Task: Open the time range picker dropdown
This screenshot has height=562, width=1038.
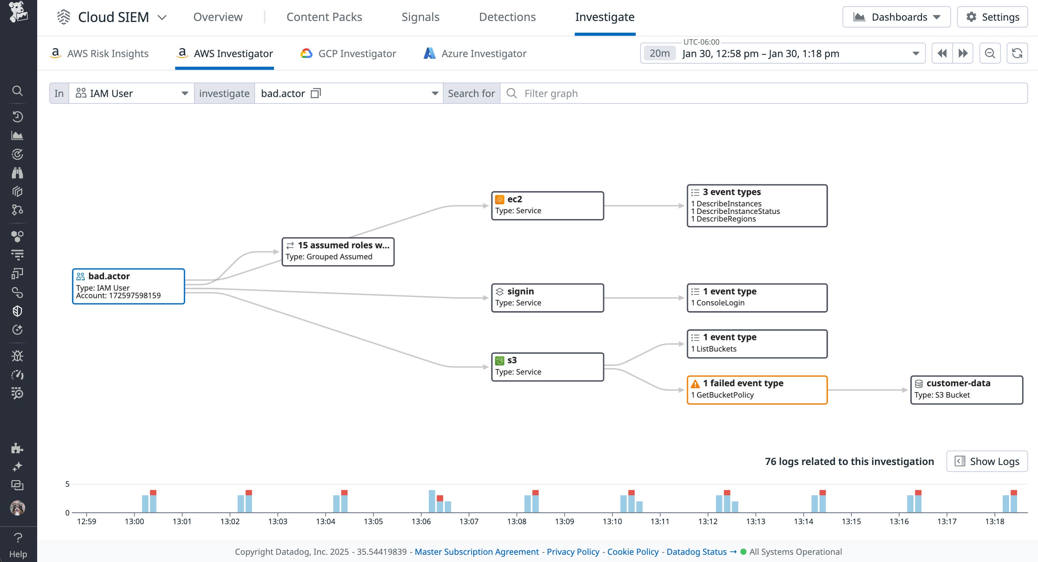Action: click(915, 53)
